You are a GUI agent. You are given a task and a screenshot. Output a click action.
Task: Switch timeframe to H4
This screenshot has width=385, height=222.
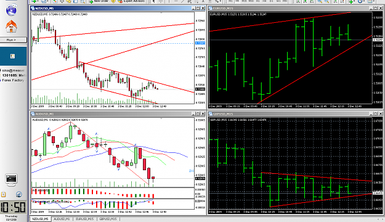264,1
